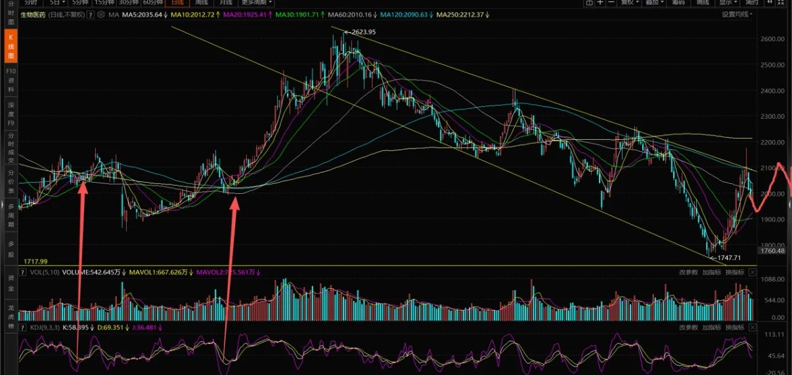This screenshot has height=375, width=792.
Task: Click the help icon beside 生物医药 title
Action: click(x=90, y=14)
